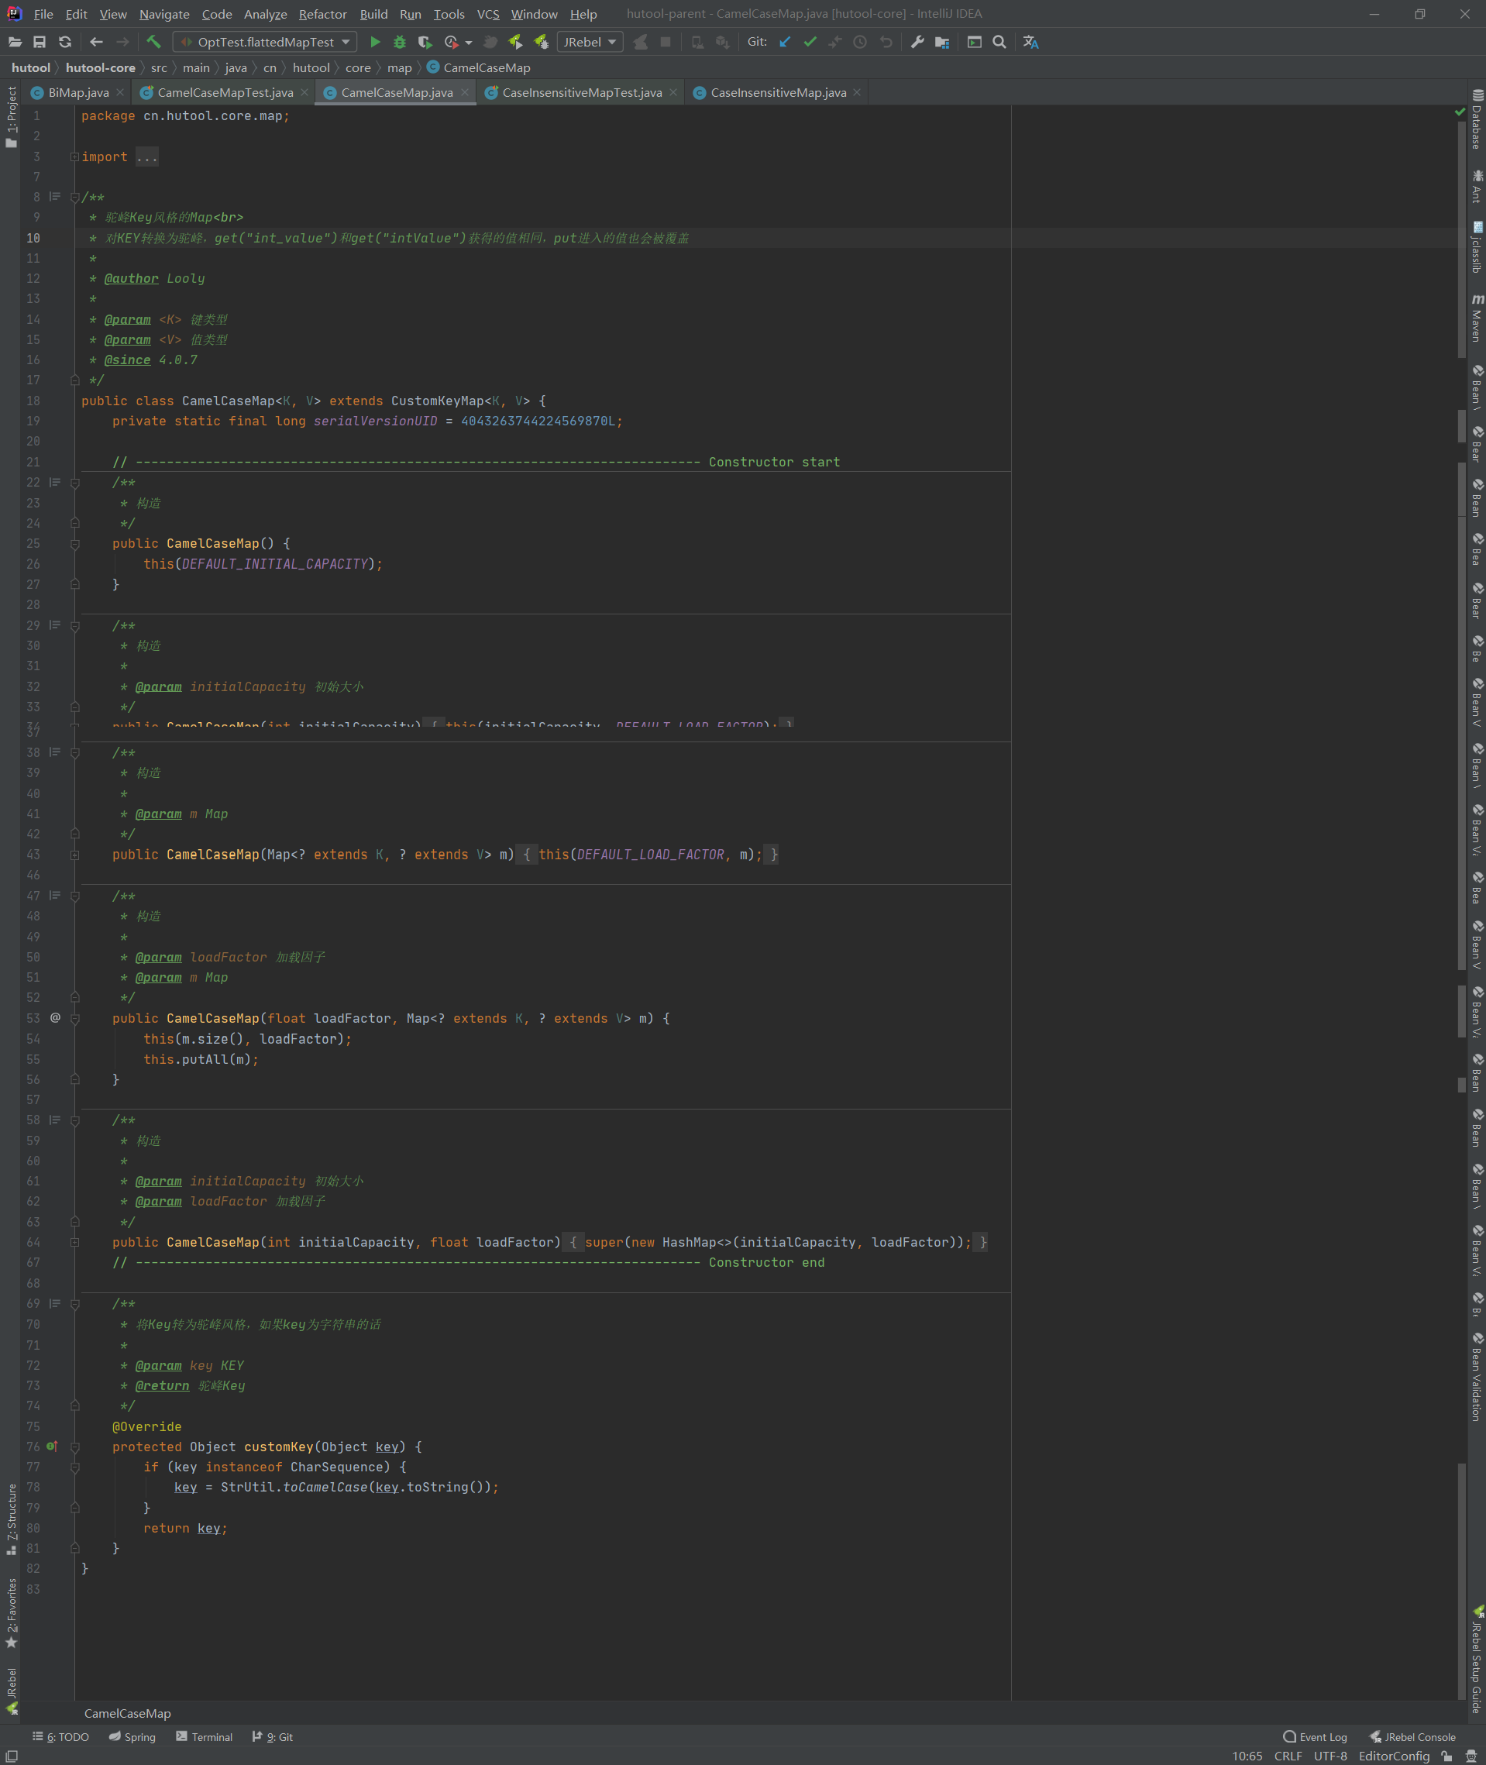Open the Ant tool window
The width and height of the screenshot is (1486, 1765).
1477,186
